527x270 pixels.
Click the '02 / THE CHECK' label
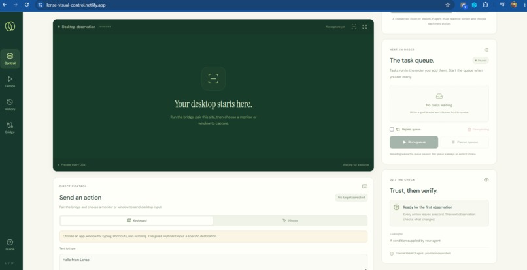coord(402,180)
